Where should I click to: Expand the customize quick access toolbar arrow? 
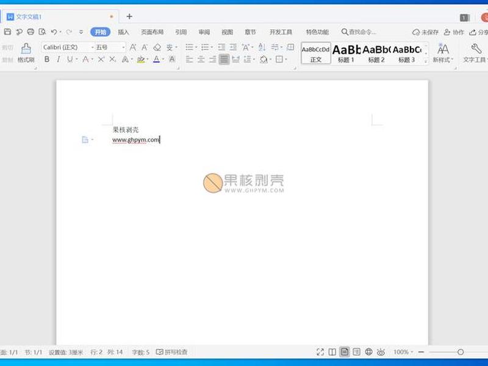tap(81, 32)
